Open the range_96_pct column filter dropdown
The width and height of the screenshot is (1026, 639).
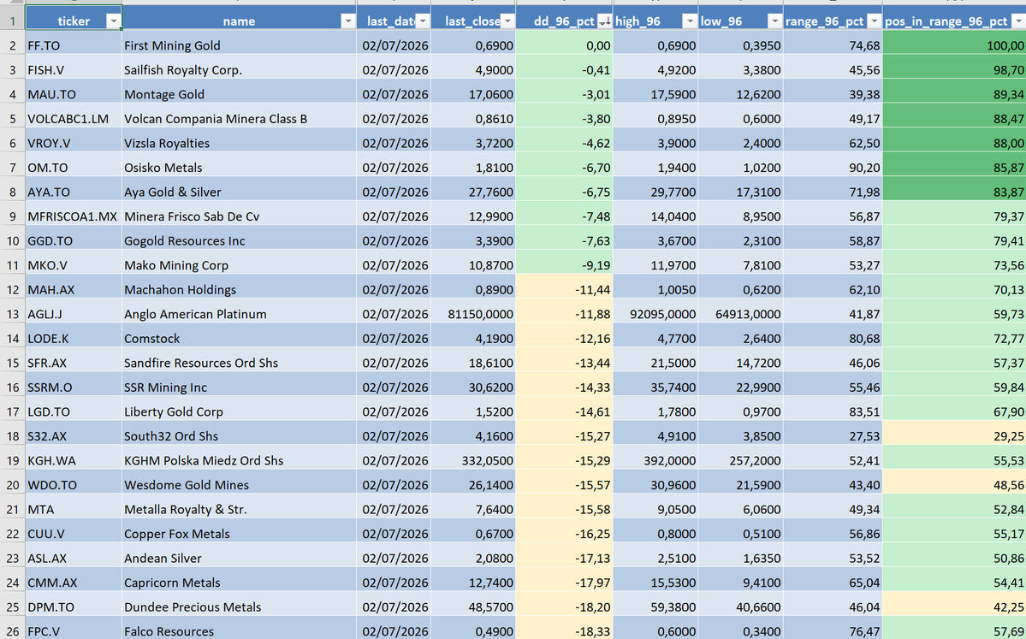point(875,21)
